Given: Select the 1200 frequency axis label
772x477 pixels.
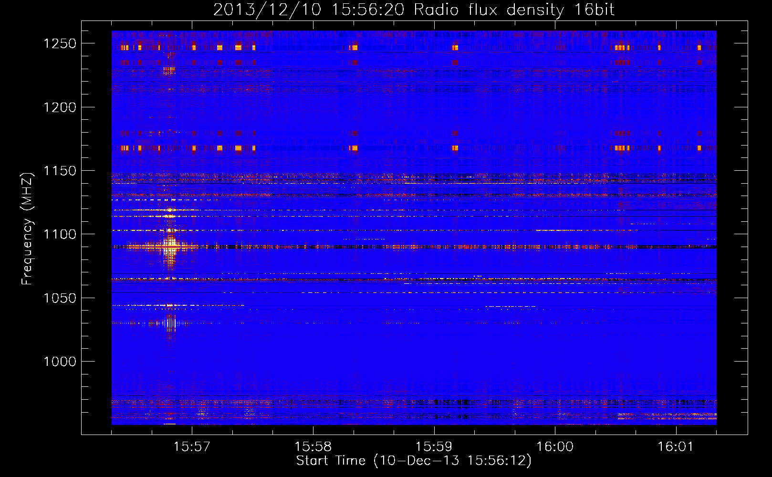Looking at the screenshot, I should [x=60, y=107].
